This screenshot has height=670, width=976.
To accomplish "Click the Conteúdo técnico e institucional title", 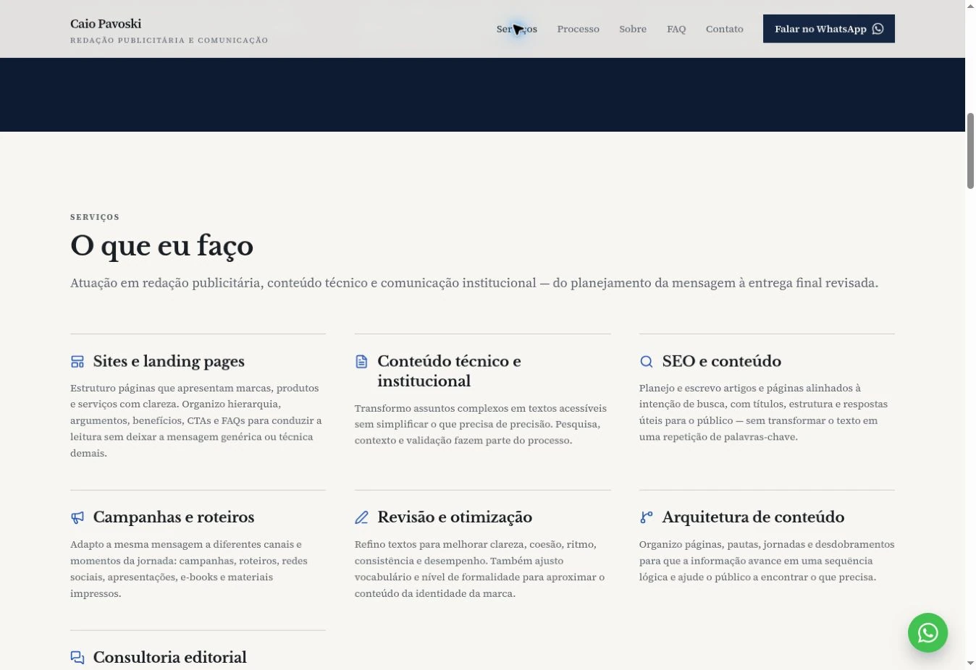I will click(x=449, y=371).
